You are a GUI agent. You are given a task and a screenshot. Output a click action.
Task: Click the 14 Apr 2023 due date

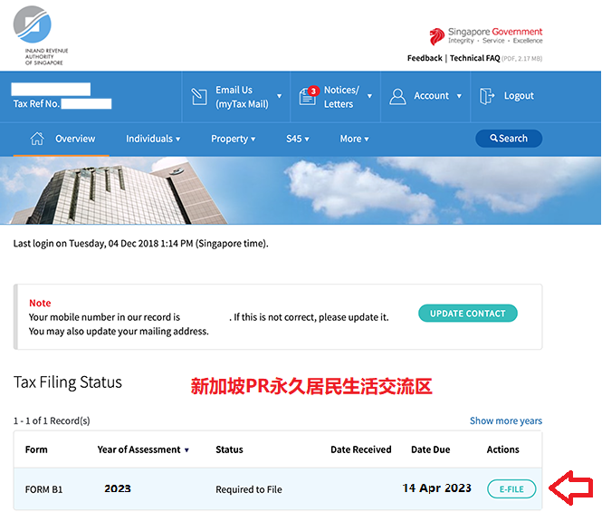437,488
